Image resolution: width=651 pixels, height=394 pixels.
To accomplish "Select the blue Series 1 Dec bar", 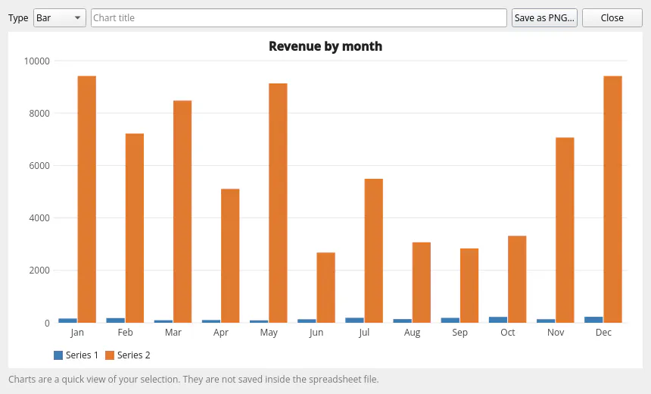I will pyautogui.click(x=593, y=320).
